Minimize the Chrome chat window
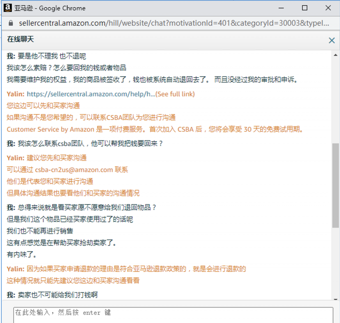 point(281,8)
